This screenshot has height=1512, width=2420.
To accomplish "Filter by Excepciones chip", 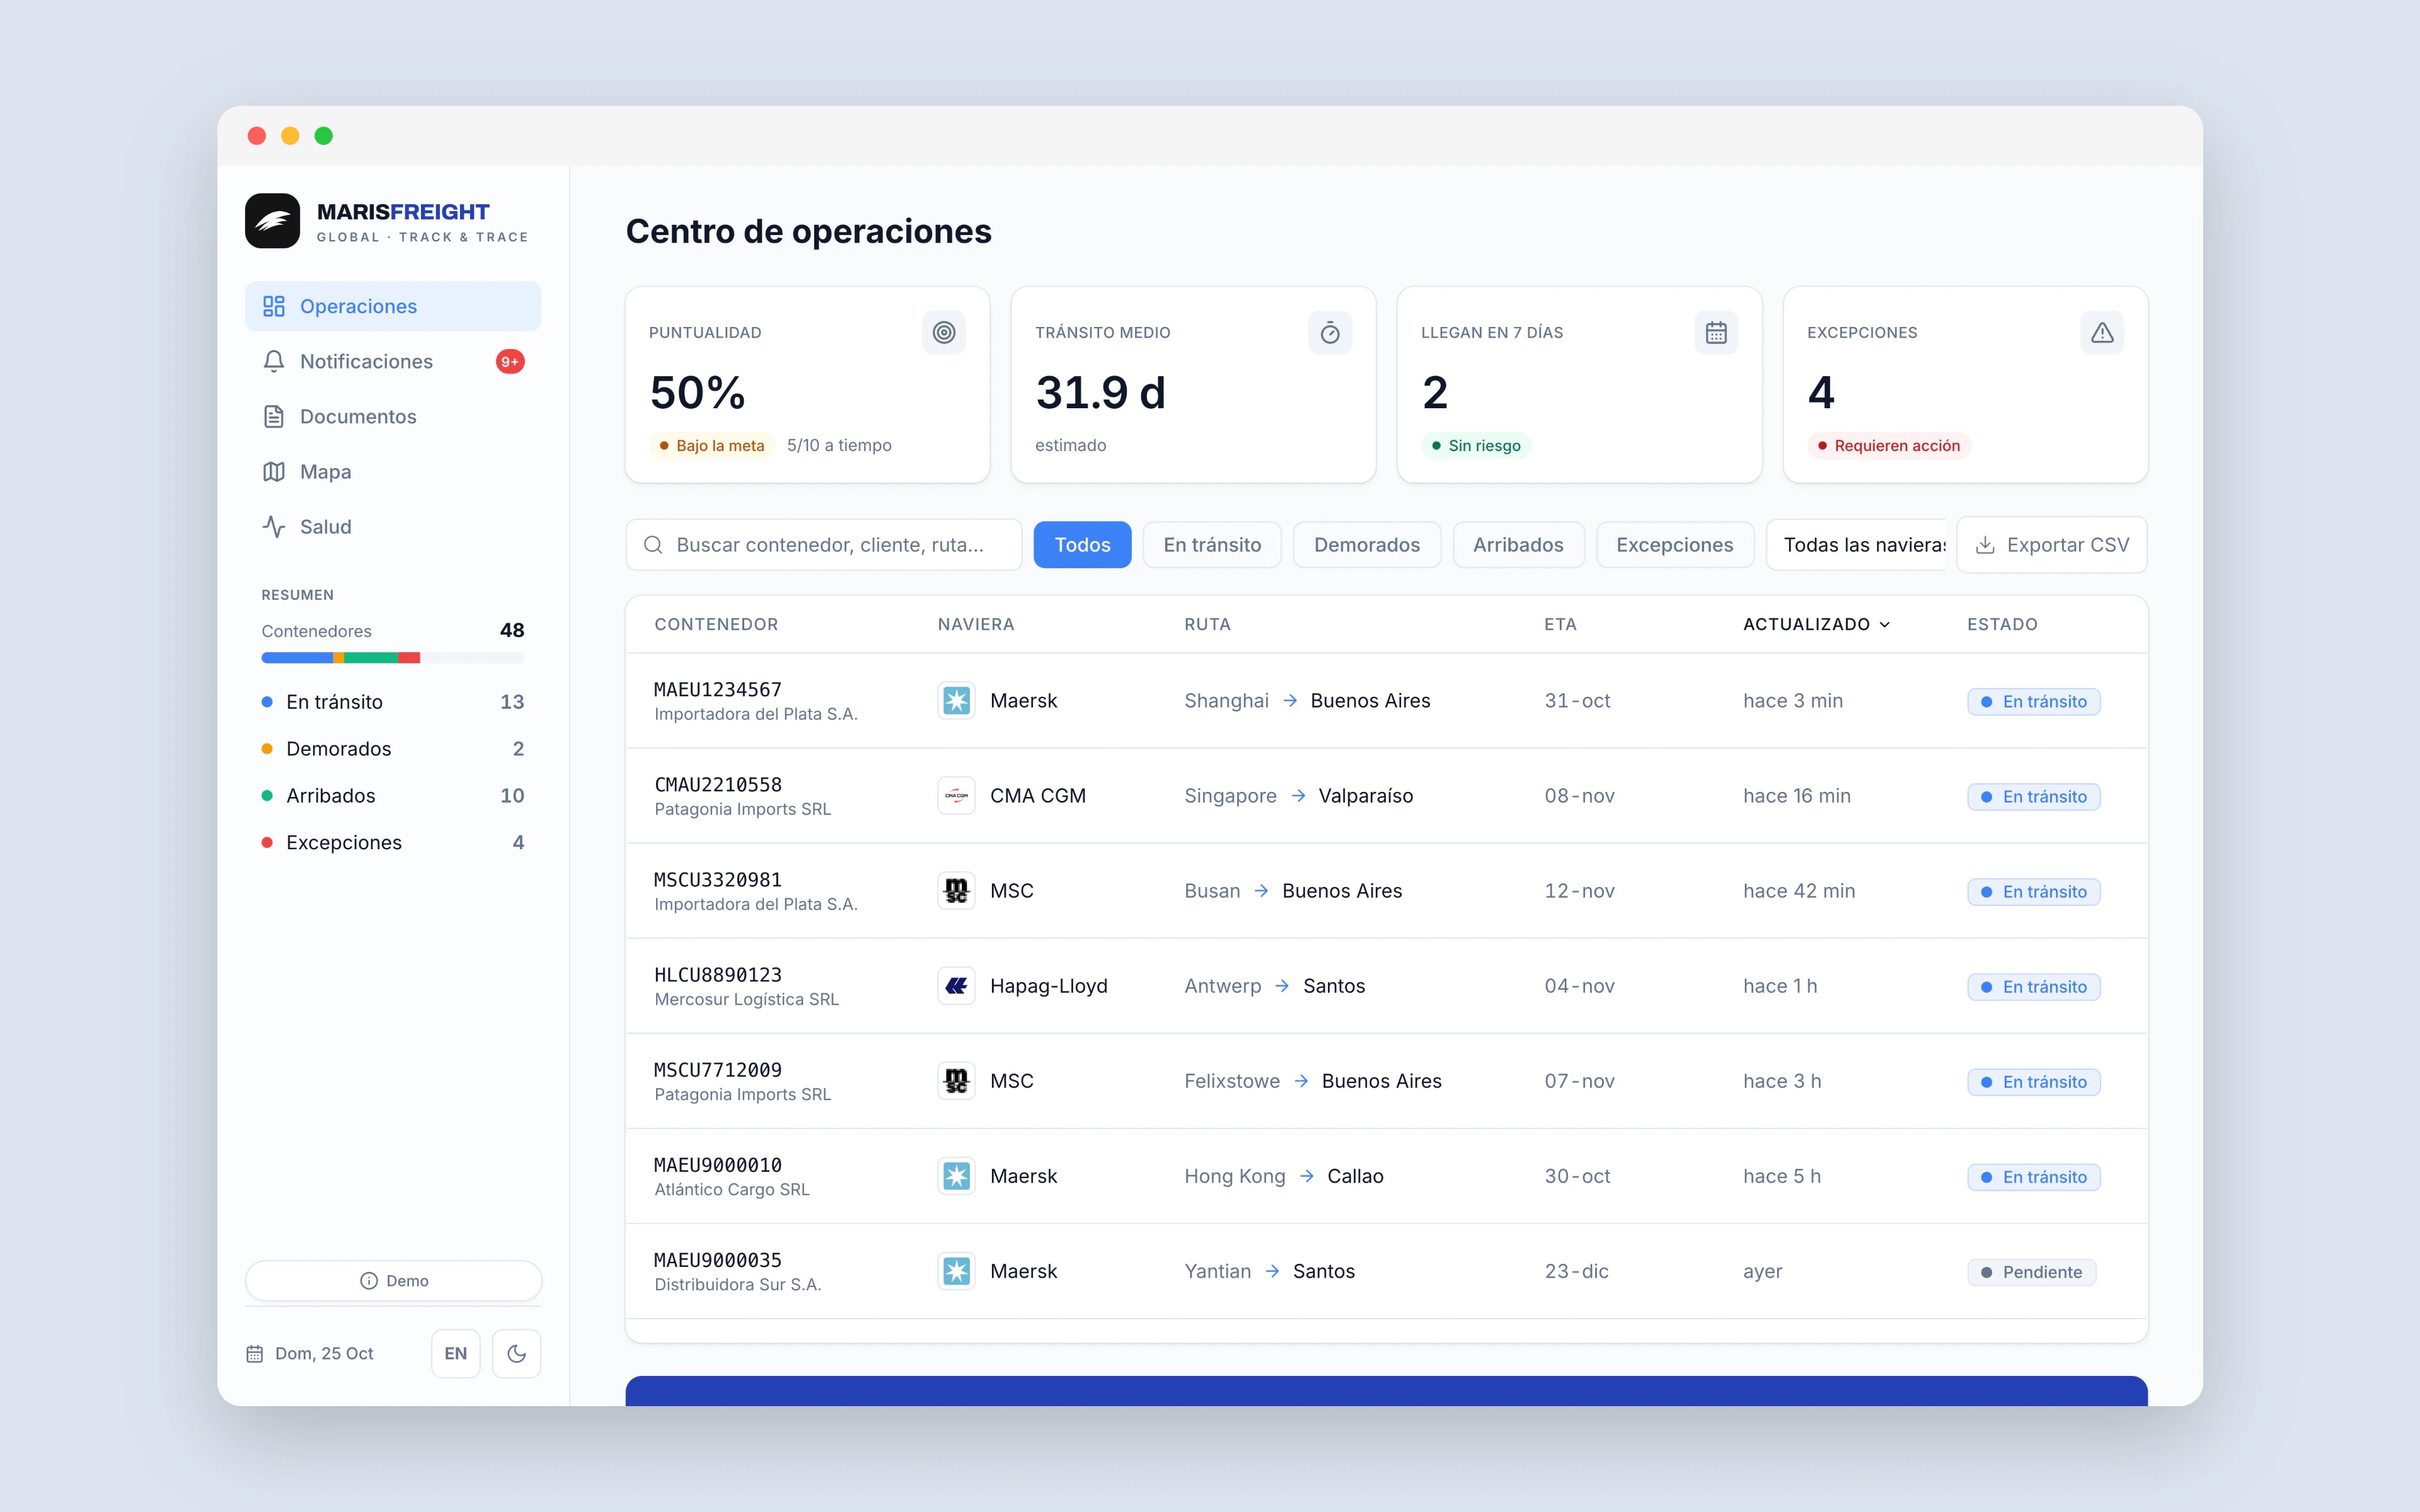I will point(1674,544).
